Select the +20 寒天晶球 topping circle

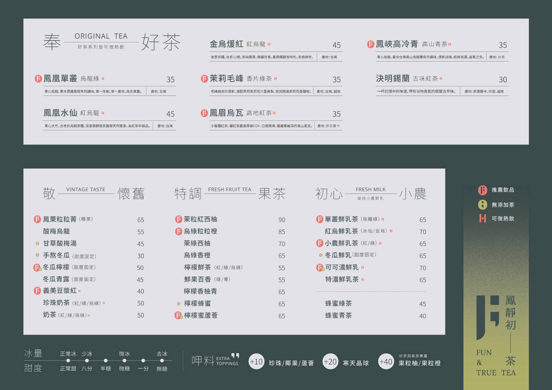click(x=330, y=362)
